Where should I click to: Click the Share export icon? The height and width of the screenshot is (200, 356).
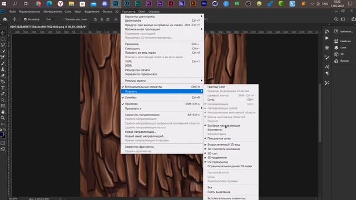[x=353, y=19]
